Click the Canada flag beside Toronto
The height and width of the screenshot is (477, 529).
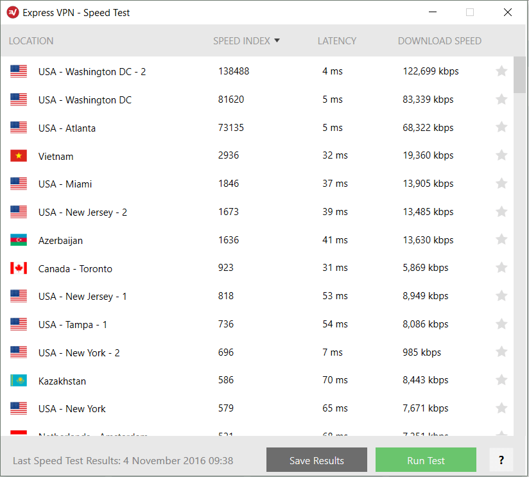[x=18, y=268]
